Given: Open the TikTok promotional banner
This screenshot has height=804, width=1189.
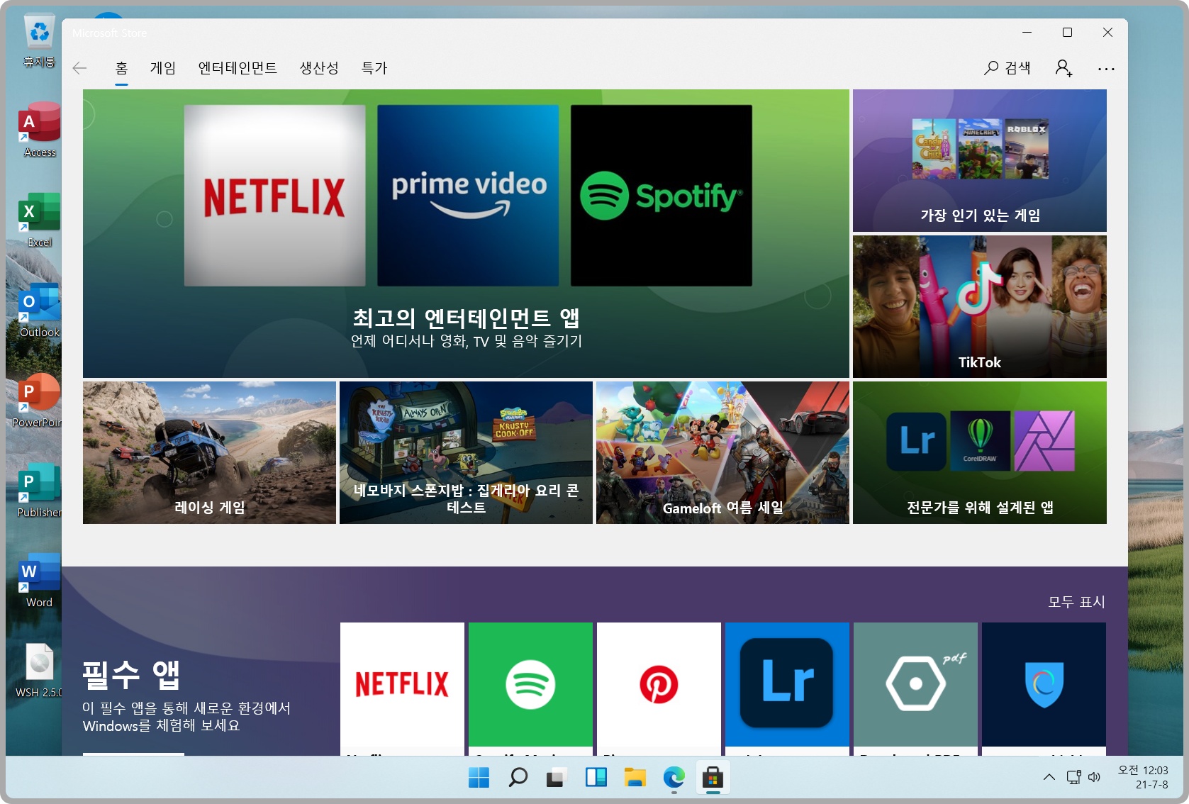Looking at the screenshot, I should pos(979,306).
